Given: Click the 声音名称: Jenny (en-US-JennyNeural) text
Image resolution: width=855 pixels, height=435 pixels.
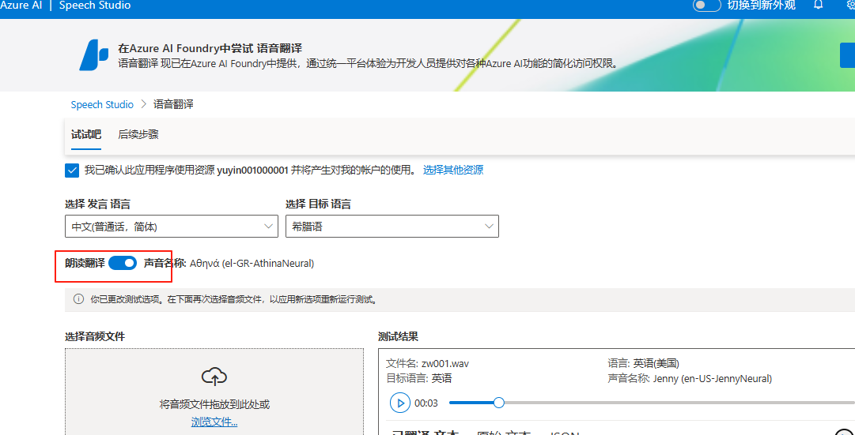Looking at the screenshot, I should coord(690,378).
